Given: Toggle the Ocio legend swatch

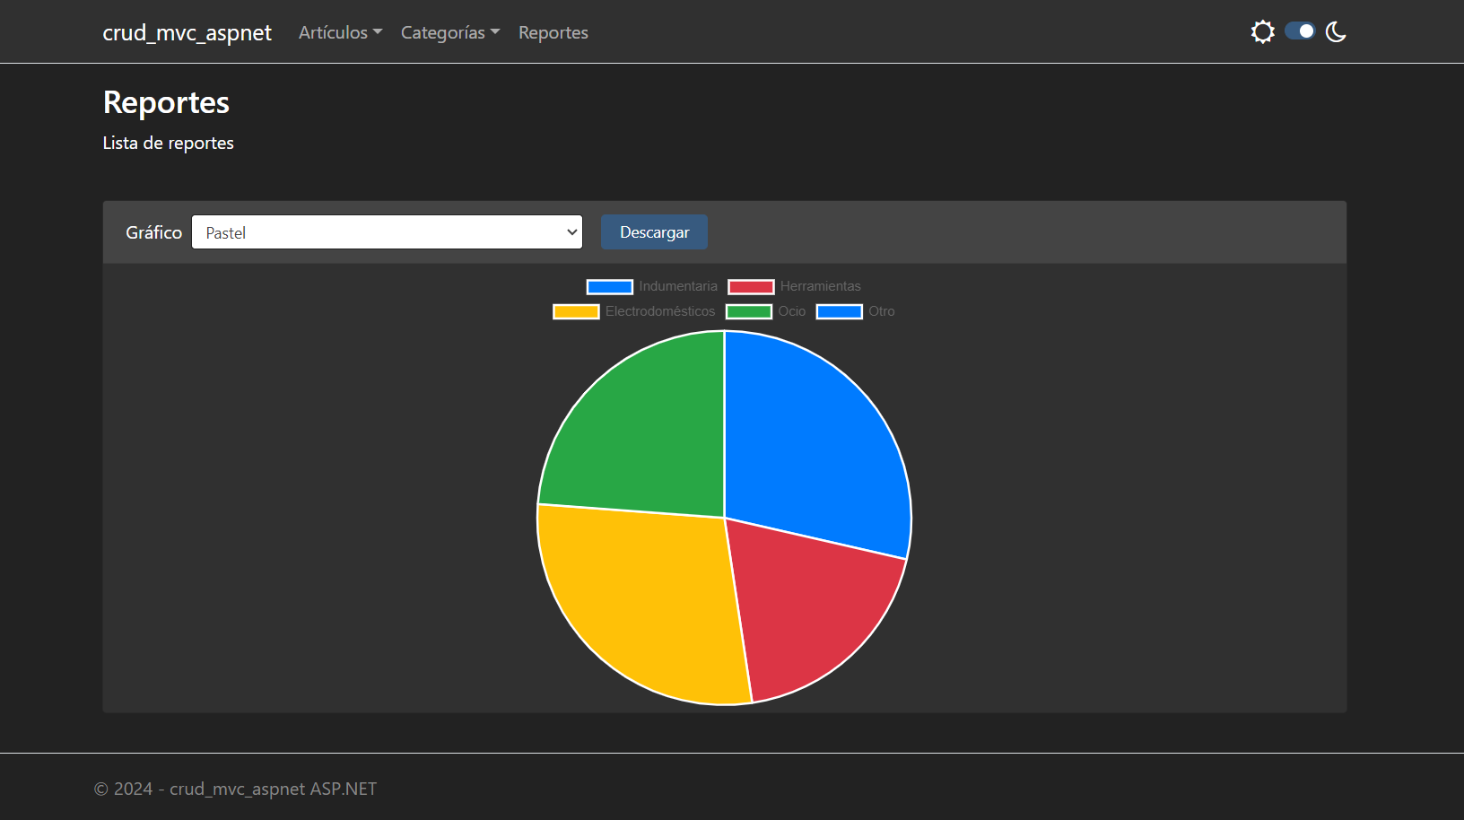Looking at the screenshot, I should coord(749,312).
